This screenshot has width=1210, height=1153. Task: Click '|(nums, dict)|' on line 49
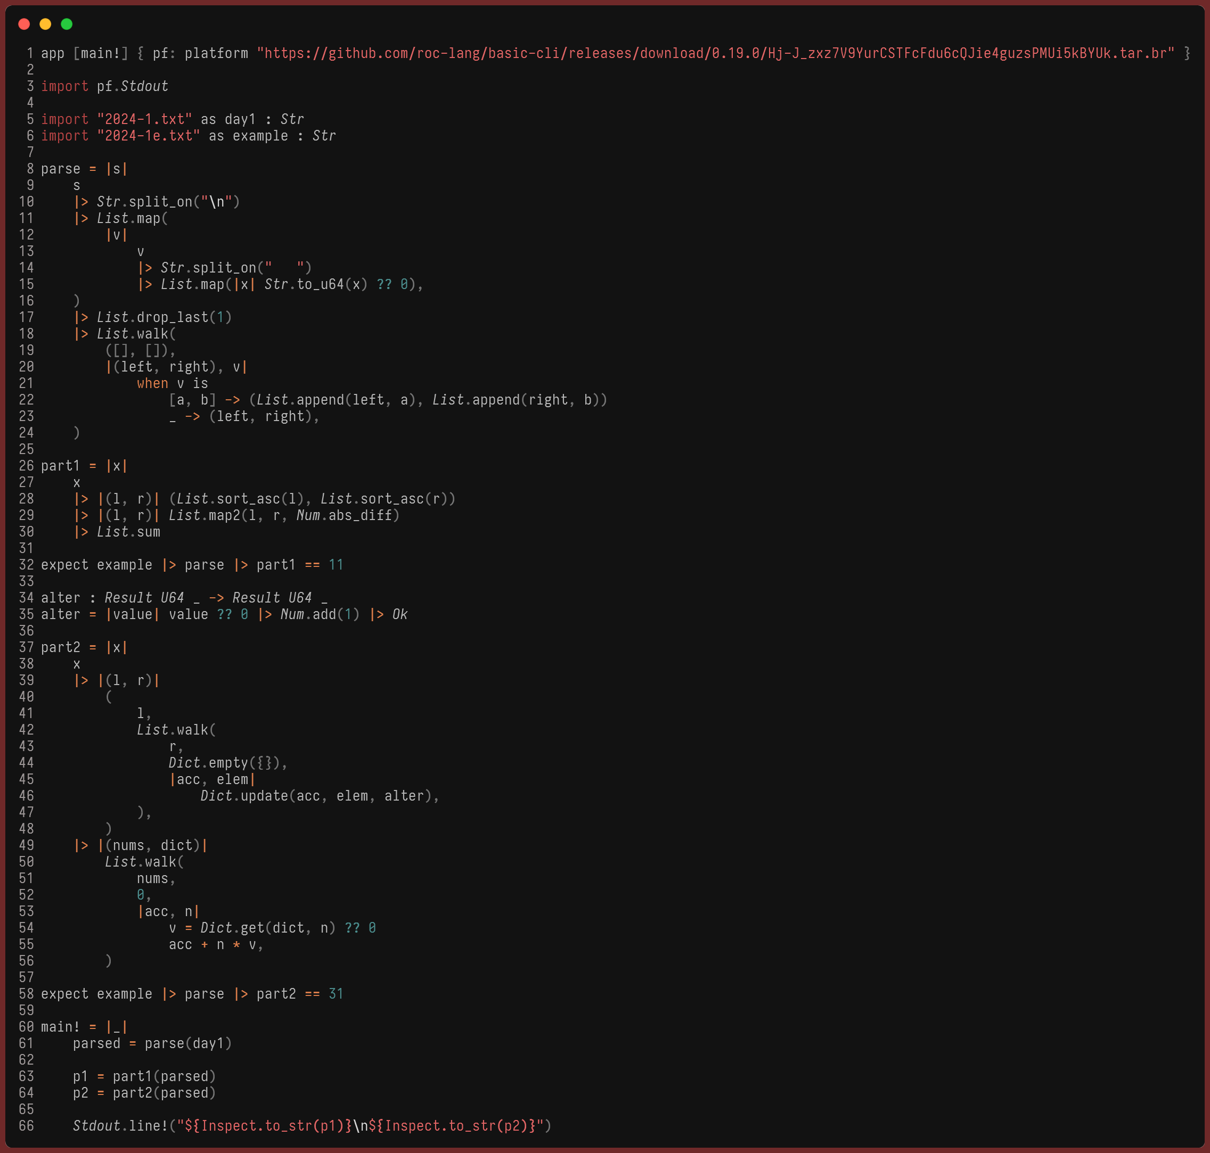[152, 846]
